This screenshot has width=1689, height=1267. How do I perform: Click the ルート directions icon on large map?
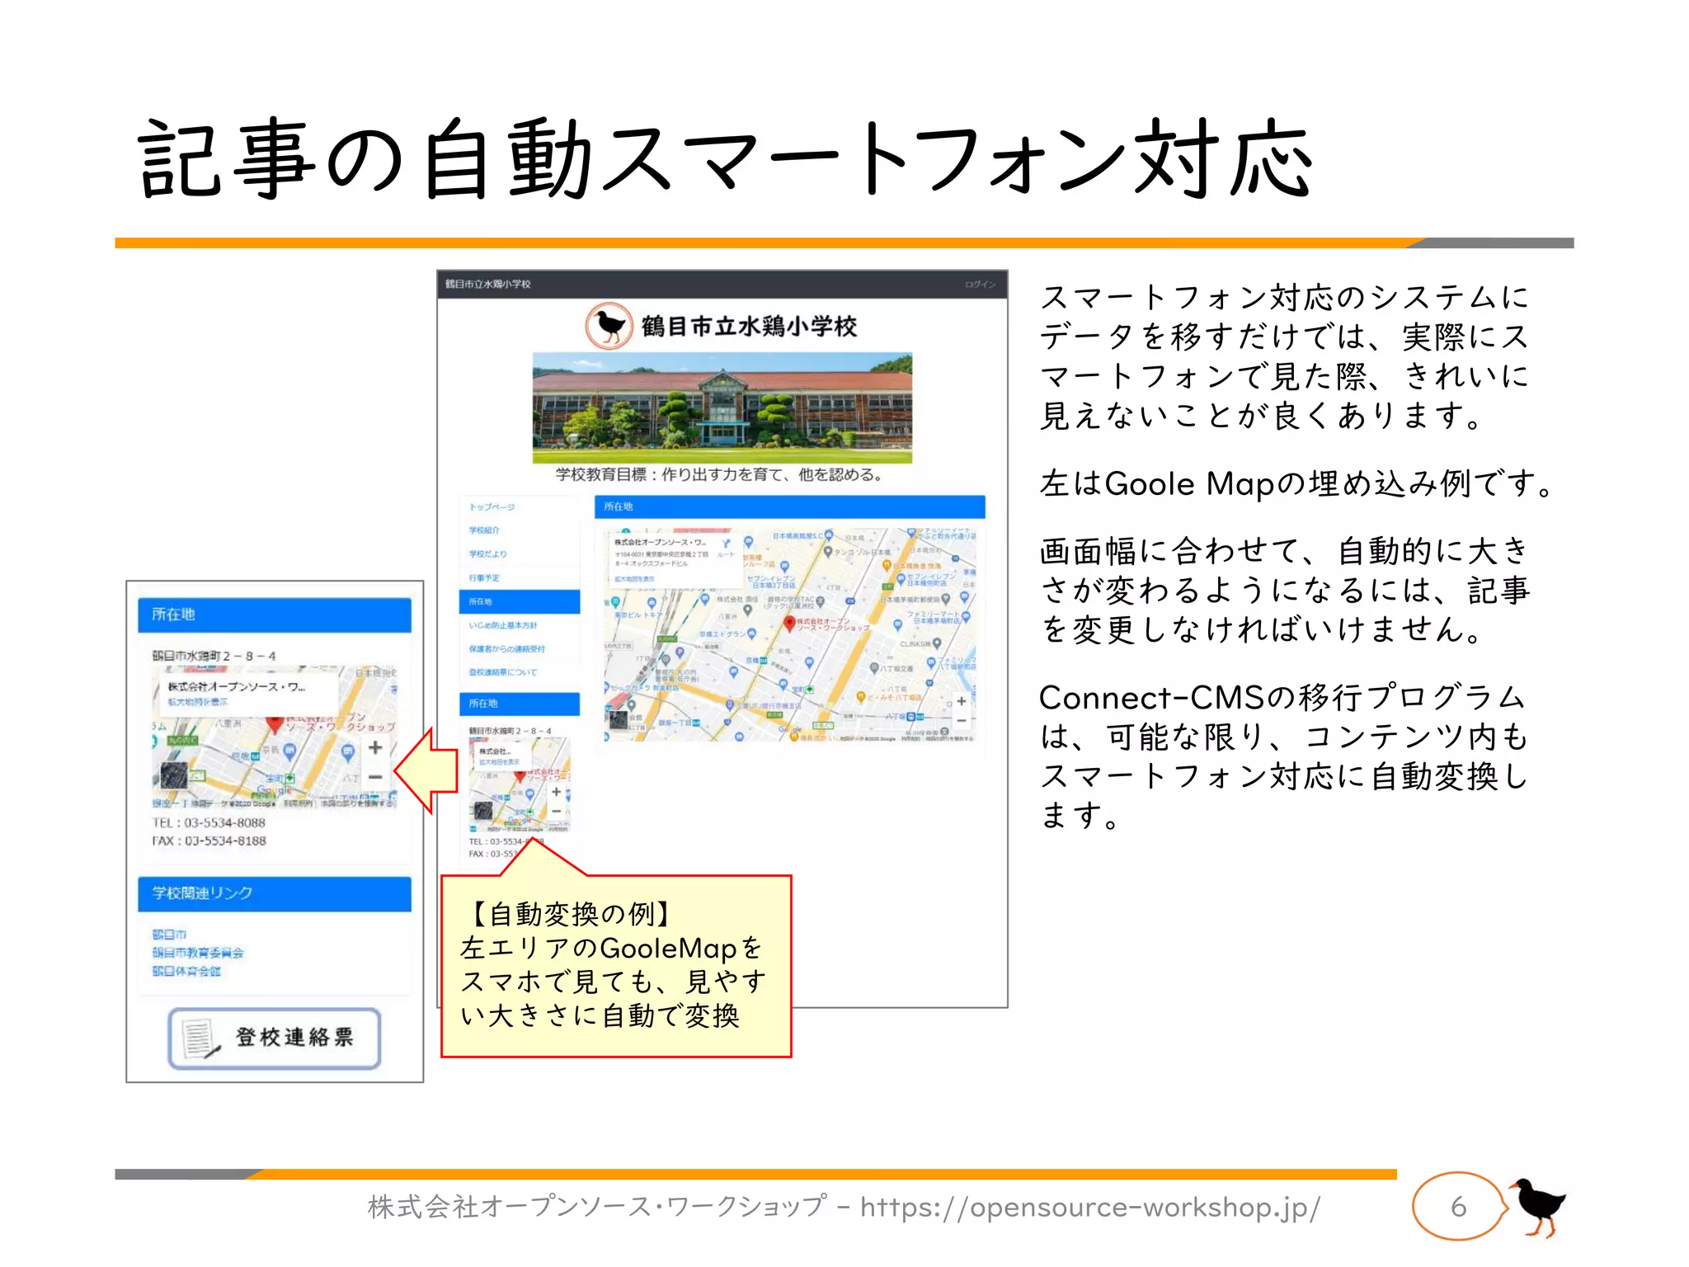point(726,548)
